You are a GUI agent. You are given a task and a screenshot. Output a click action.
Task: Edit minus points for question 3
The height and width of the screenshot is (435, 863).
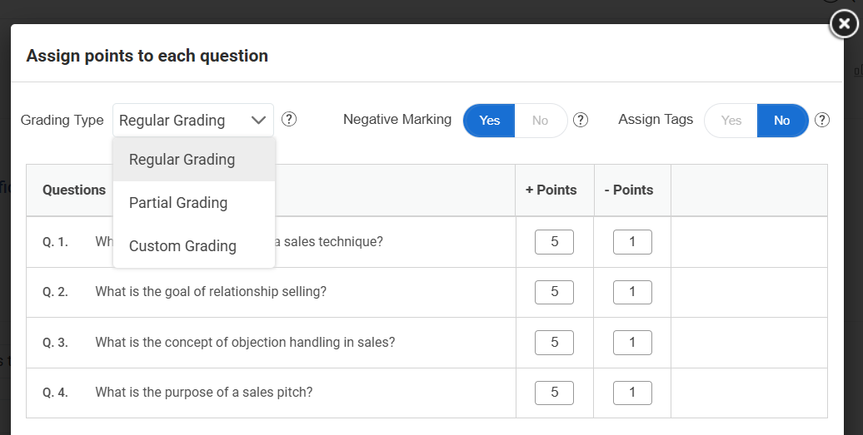pos(632,342)
